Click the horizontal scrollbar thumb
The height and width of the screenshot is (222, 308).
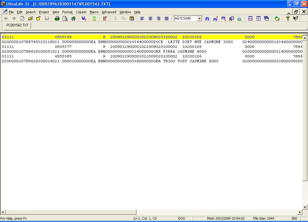pos(71,212)
